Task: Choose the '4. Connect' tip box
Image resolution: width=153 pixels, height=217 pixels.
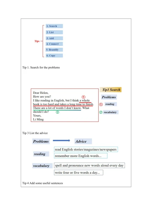Action: coord(54,44)
